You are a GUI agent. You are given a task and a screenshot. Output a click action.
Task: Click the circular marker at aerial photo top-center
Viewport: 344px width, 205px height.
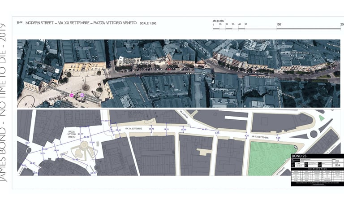pos(185,44)
